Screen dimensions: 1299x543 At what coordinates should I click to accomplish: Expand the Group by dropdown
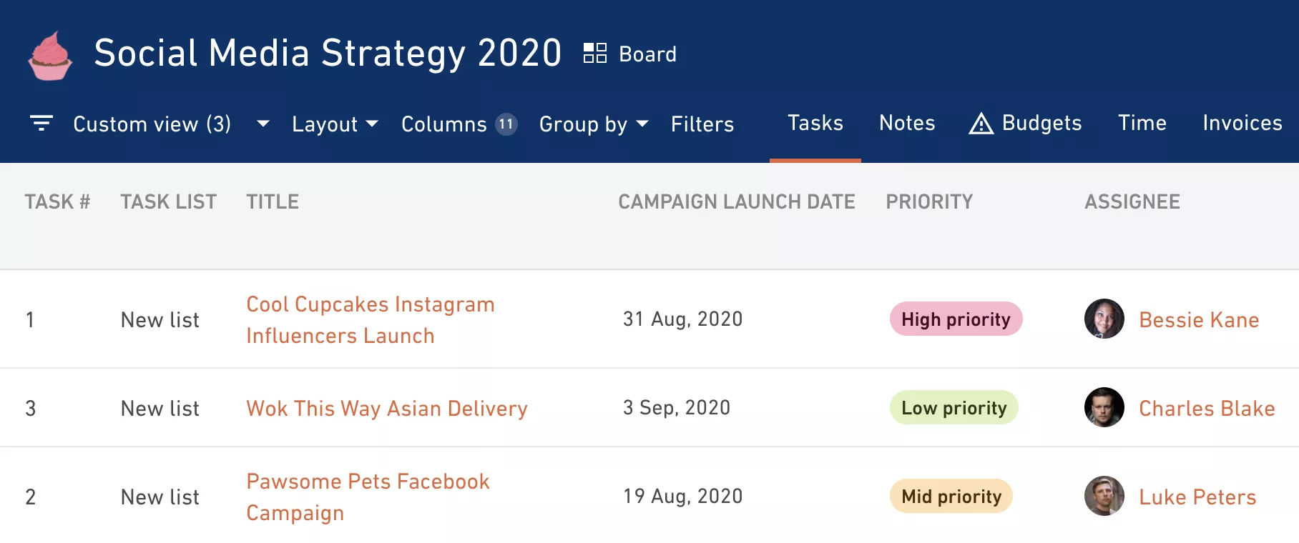click(594, 124)
